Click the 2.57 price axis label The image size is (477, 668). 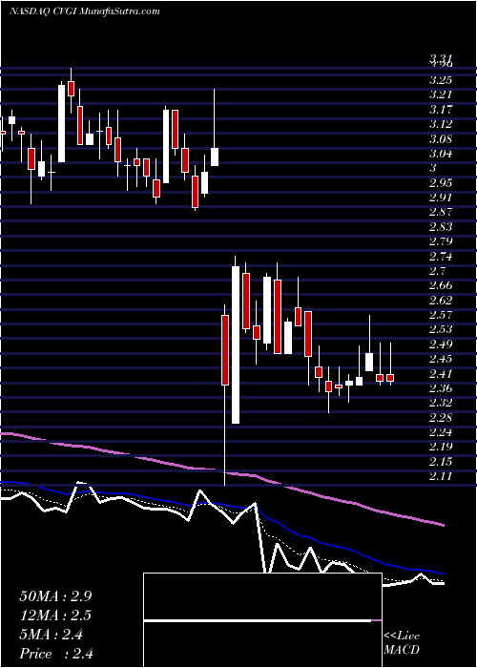coord(441,315)
